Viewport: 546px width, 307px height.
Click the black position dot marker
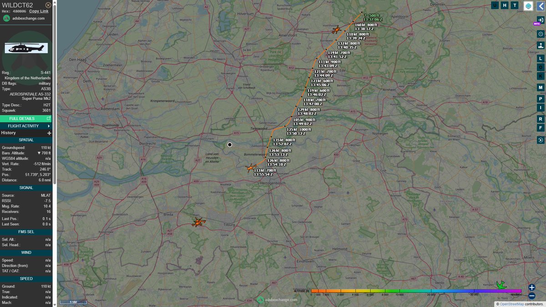click(230, 145)
